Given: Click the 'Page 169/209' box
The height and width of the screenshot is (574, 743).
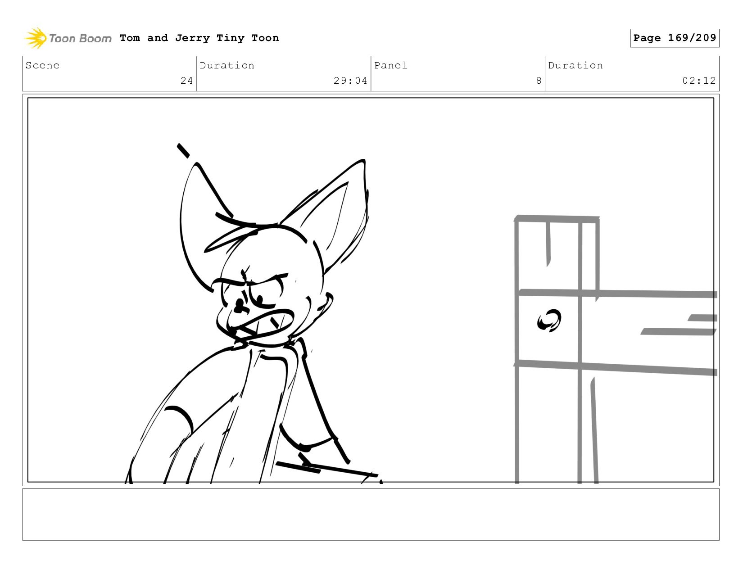Looking at the screenshot, I should point(675,38).
